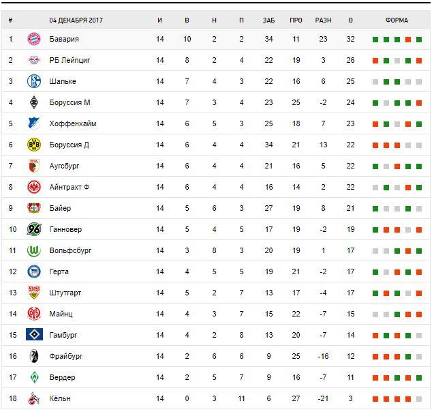Click Köln's last form square
The width and height of the screenshot is (434, 412).
pos(418,398)
